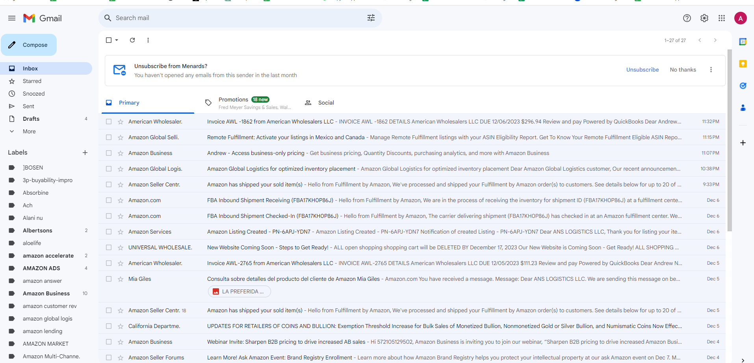The width and height of the screenshot is (754, 363).
Task: Click the inbox vertical scrollbar
Action: coord(730,140)
